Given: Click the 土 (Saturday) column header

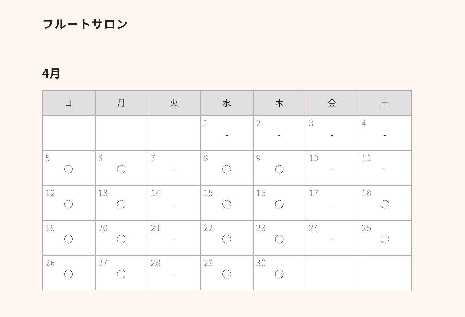Looking at the screenshot, I should click(385, 103).
